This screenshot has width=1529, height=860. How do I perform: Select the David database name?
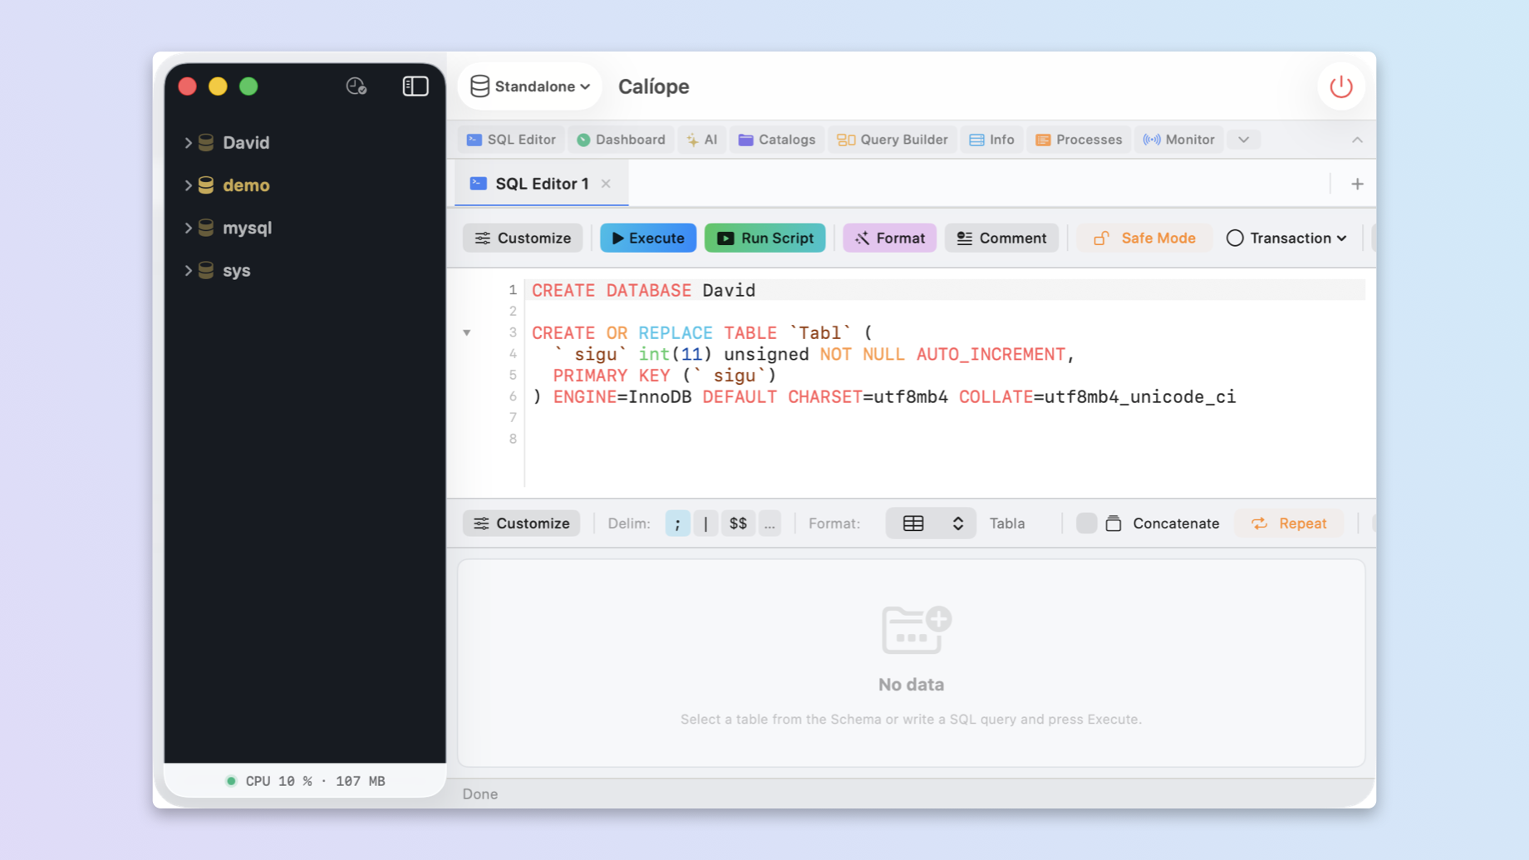pyautogui.click(x=246, y=142)
